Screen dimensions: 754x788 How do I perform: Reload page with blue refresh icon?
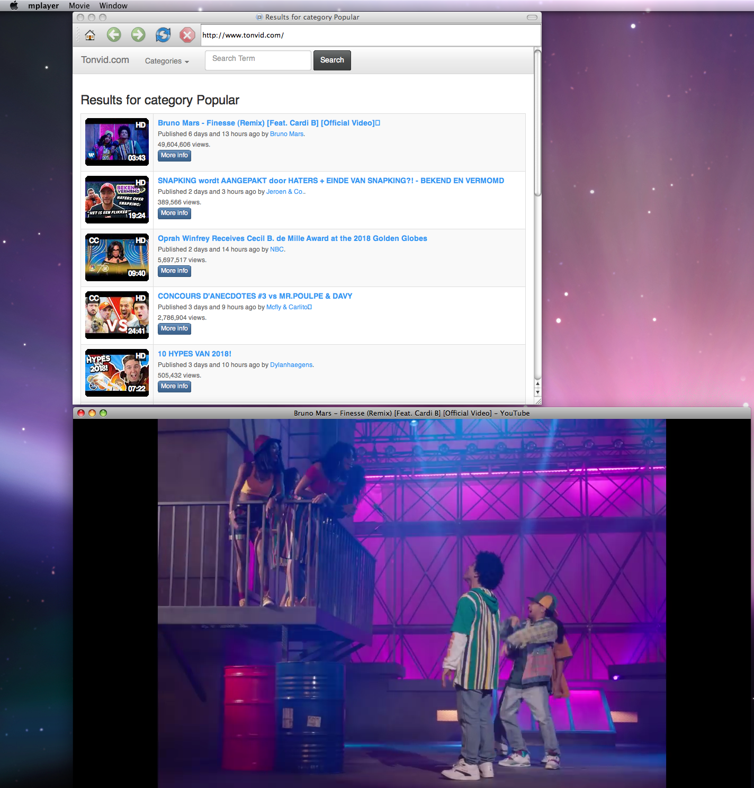tap(163, 35)
